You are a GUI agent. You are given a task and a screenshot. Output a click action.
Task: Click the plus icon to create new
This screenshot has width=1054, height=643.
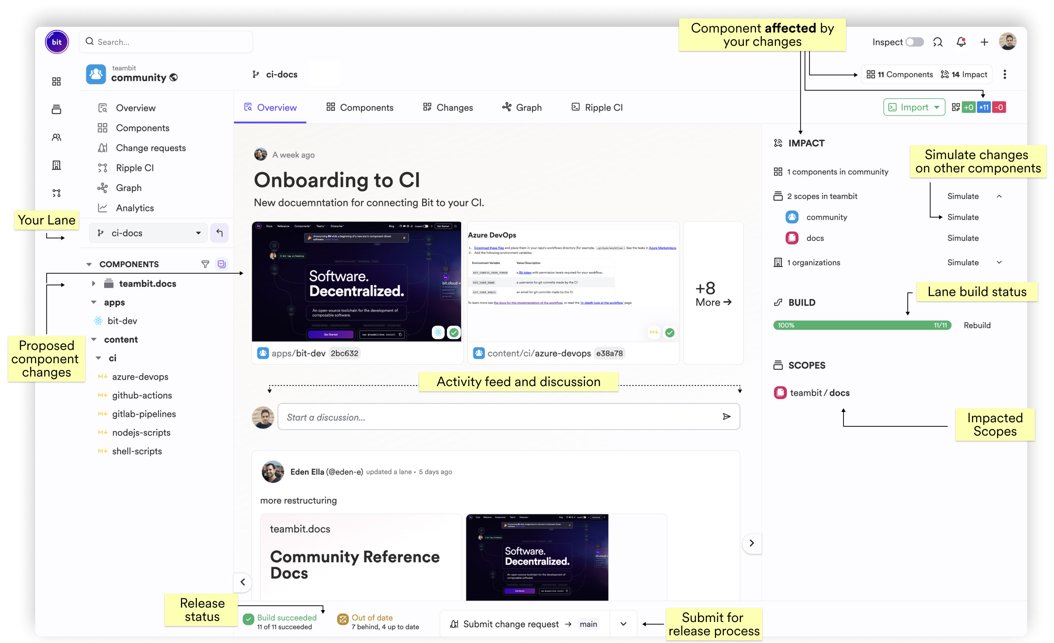tap(984, 42)
